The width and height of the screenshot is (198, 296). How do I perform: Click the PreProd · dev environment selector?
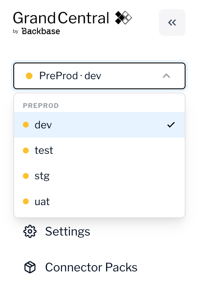(x=99, y=76)
